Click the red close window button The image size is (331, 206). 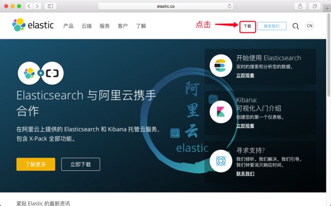click(6, 6)
